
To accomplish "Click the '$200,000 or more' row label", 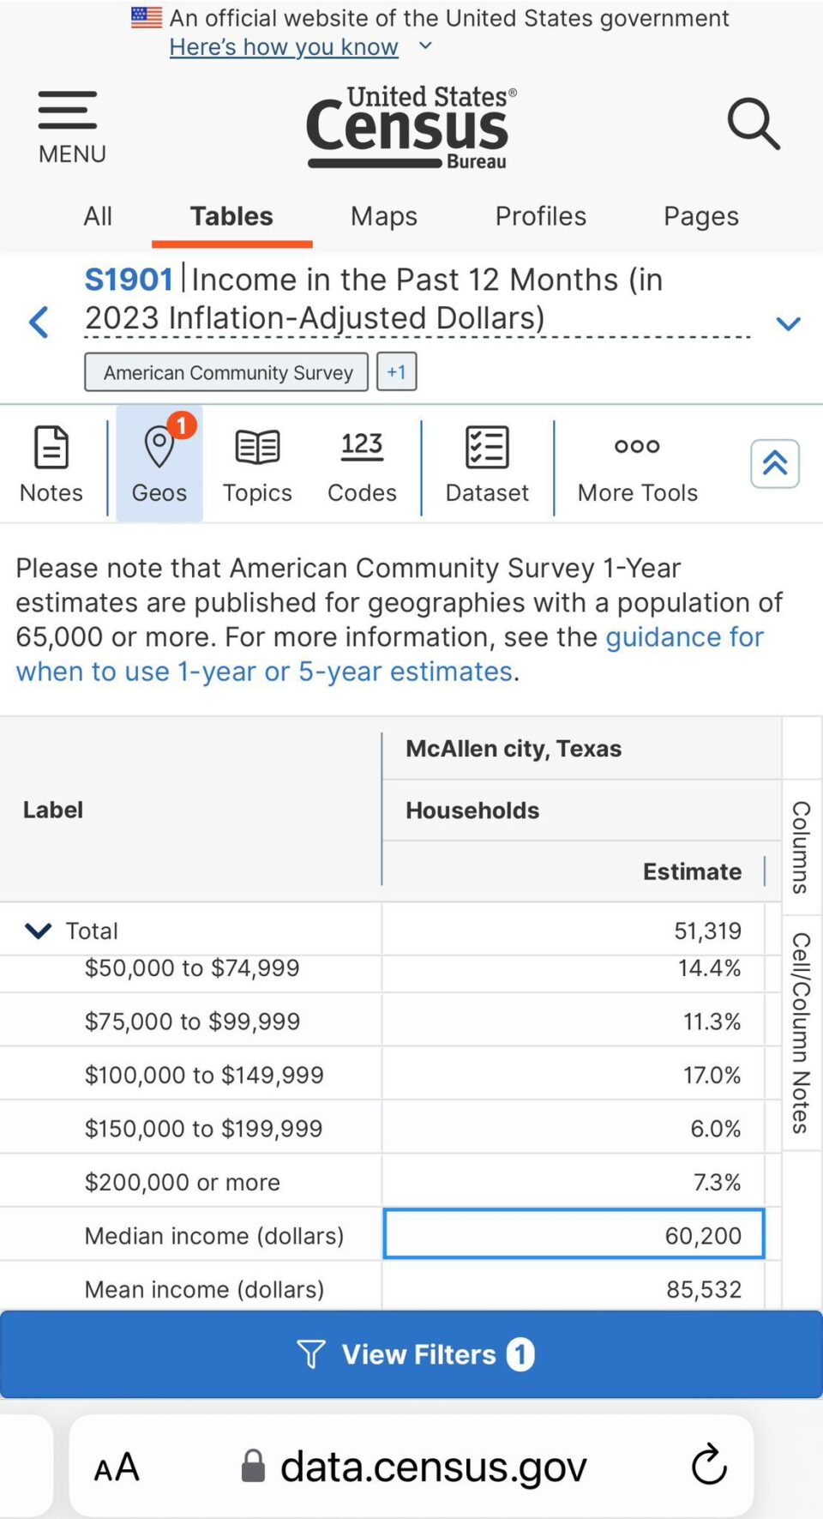I will pyautogui.click(x=182, y=1182).
